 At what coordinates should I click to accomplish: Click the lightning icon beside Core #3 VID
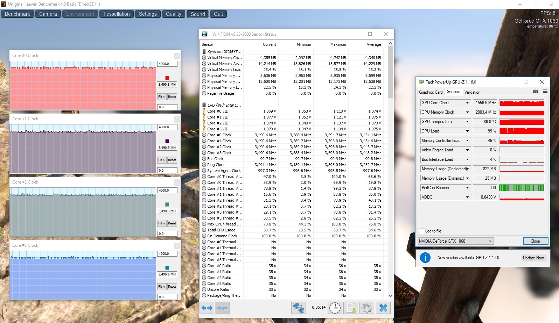[204, 129]
